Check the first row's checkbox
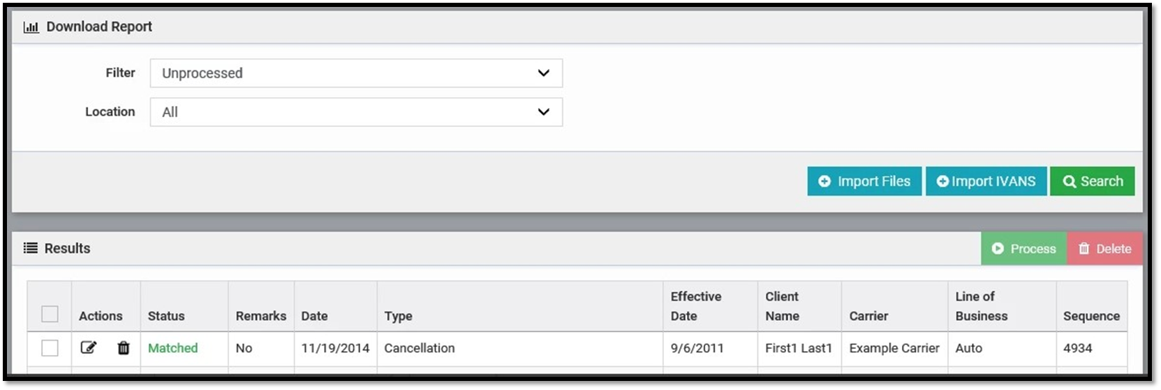This screenshot has width=1161, height=390. click(50, 348)
